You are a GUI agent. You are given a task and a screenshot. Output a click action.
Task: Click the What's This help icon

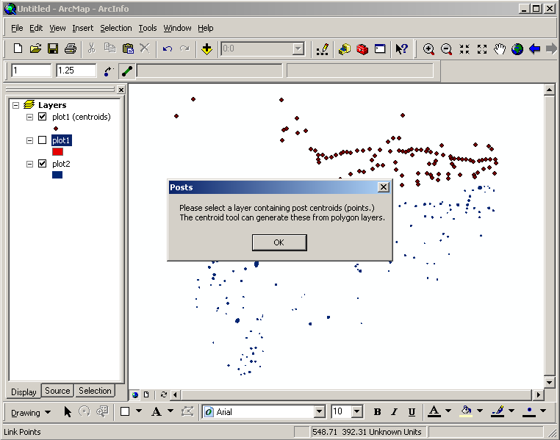coord(401,48)
